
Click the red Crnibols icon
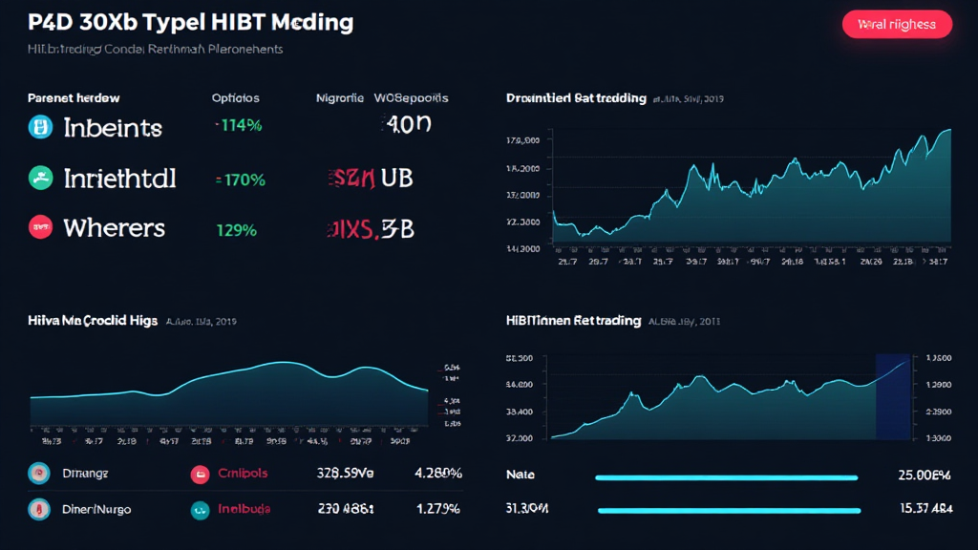click(x=200, y=473)
